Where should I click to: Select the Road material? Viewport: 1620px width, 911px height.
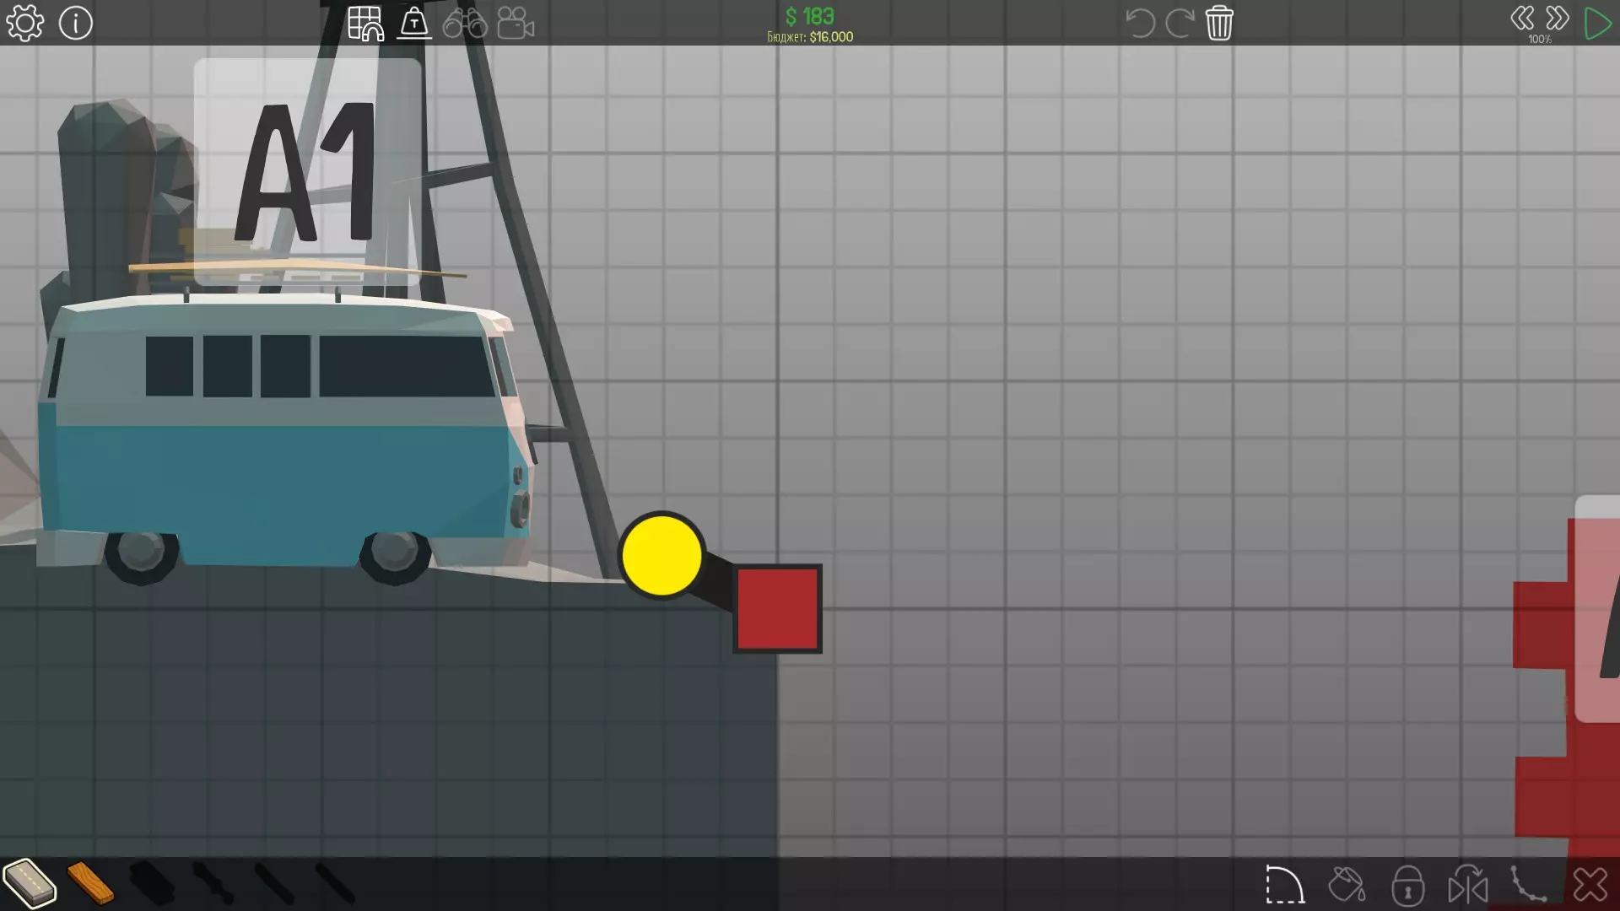(30, 883)
